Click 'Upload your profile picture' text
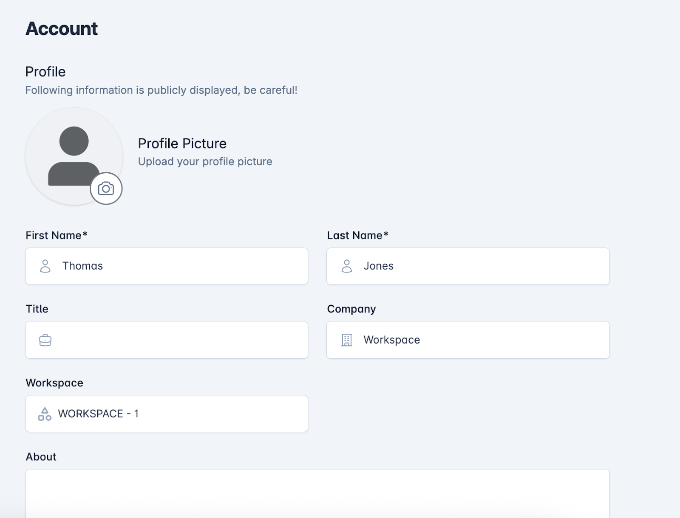680x518 pixels. click(x=205, y=162)
